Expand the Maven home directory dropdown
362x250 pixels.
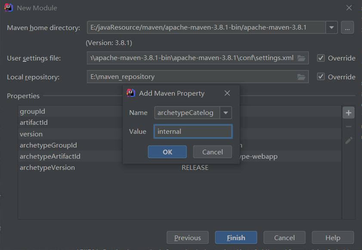(331, 27)
